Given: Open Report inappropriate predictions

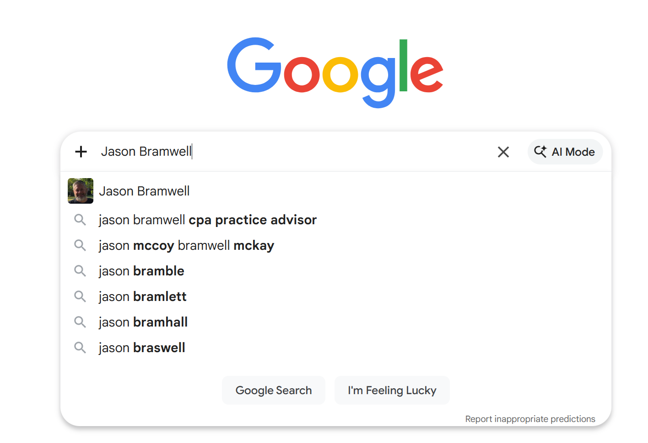Looking at the screenshot, I should pos(530,419).
